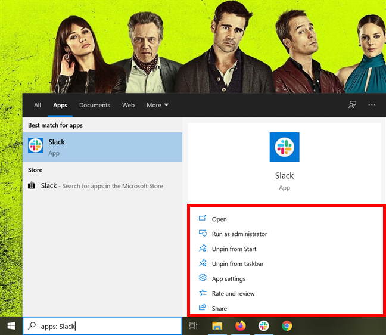Click the App settings gear icon
This screenshot has height=335, width=386.
pos(203,278)
